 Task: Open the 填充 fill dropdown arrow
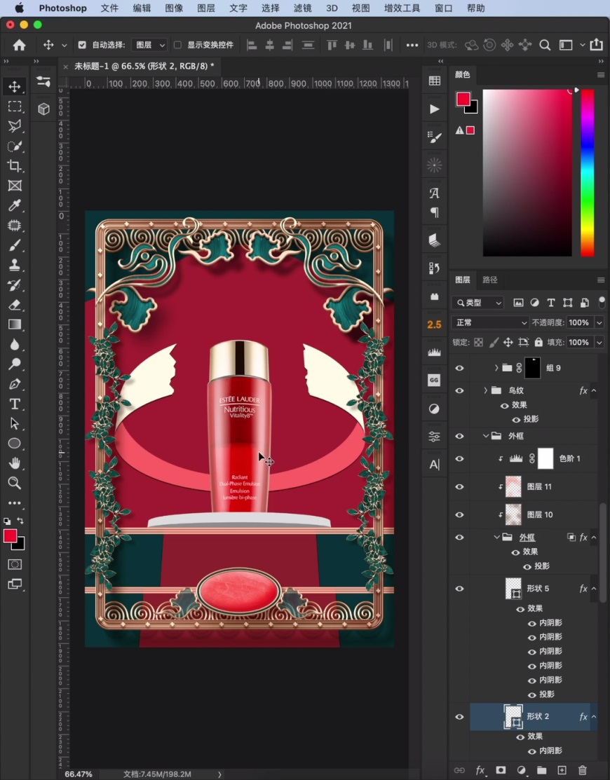[599, 342]
